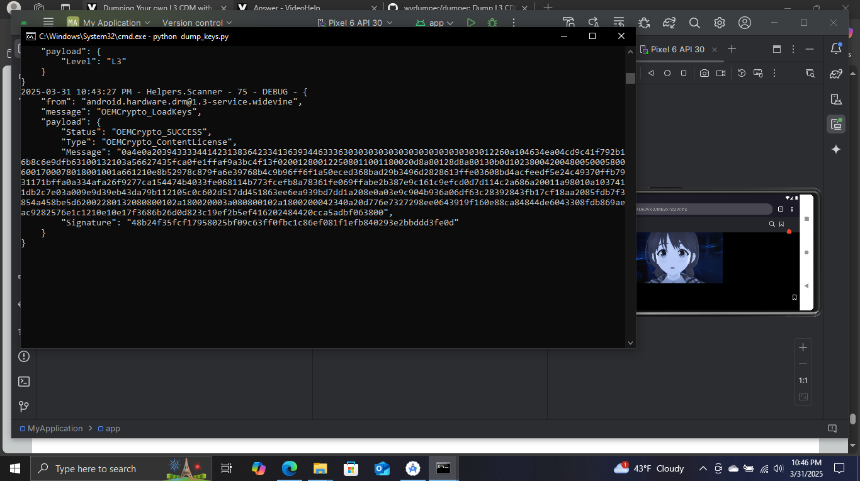Open Terminal tool window in left sidebar

click(24, 382)
